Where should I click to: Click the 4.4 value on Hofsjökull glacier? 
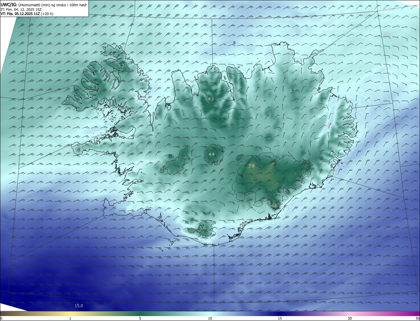pyautogui.click(x=212, y=154)
